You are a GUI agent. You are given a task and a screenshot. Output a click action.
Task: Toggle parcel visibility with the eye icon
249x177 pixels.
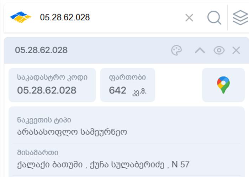pos(219,50)
